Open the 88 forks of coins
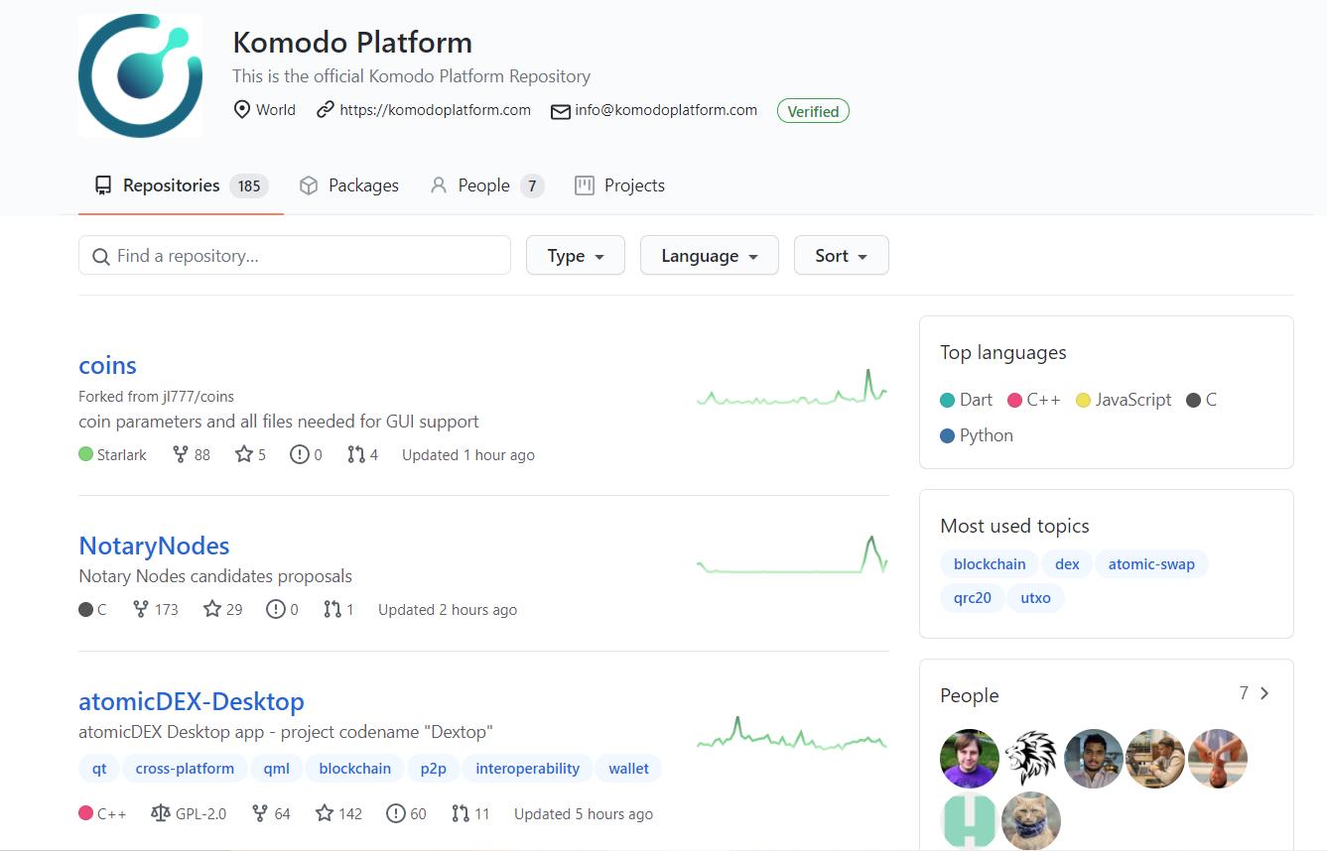The width and height of the screenshot is (1327, 851). point(192,455)
